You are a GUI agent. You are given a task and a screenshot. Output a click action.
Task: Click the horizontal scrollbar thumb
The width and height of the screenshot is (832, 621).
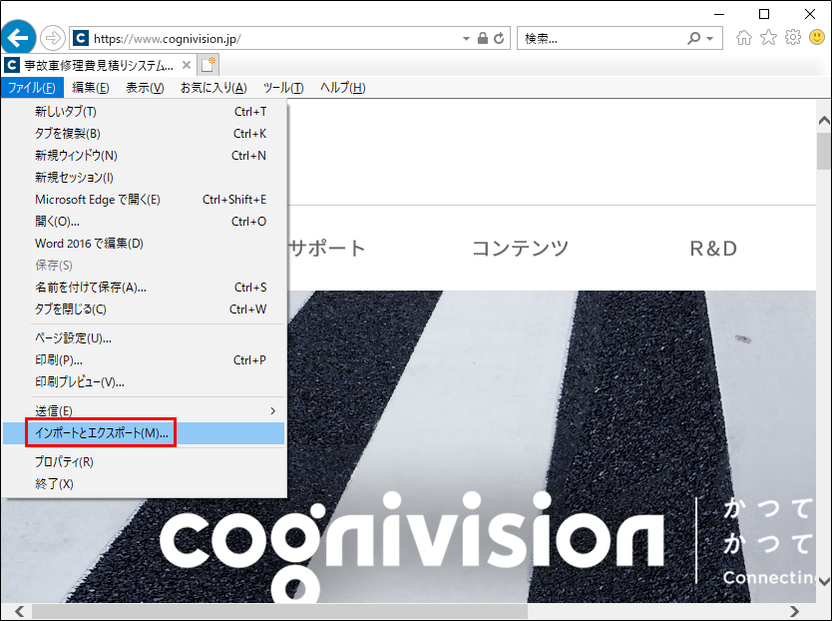[x=279, y=611]
